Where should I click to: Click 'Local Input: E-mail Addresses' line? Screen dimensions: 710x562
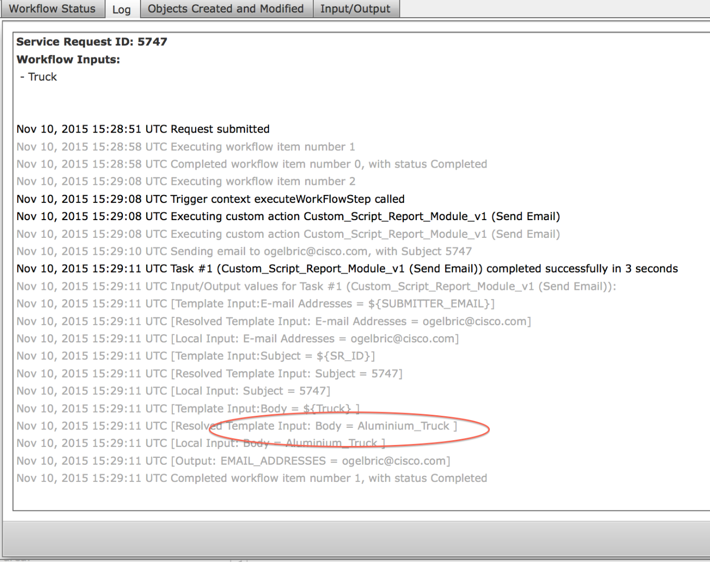click(x=238, y=339)
